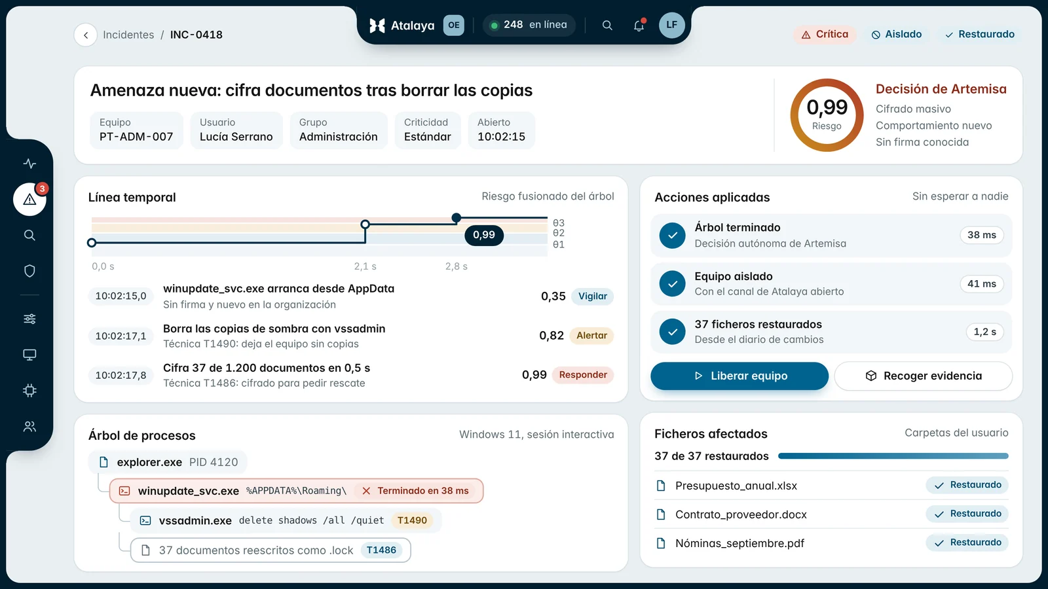
Task: Click checkmark icon for Equipo aislado
Action: coord(672,283)
